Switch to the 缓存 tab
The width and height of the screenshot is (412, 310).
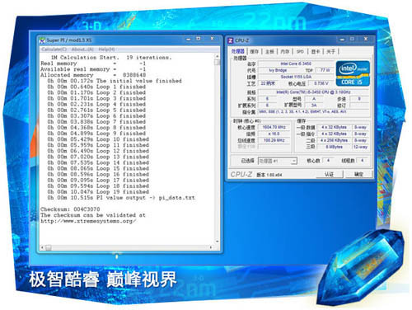[255, 51]
